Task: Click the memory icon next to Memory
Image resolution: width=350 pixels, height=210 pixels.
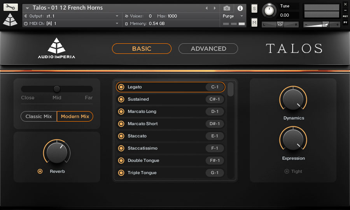Action: pos(126,23)
